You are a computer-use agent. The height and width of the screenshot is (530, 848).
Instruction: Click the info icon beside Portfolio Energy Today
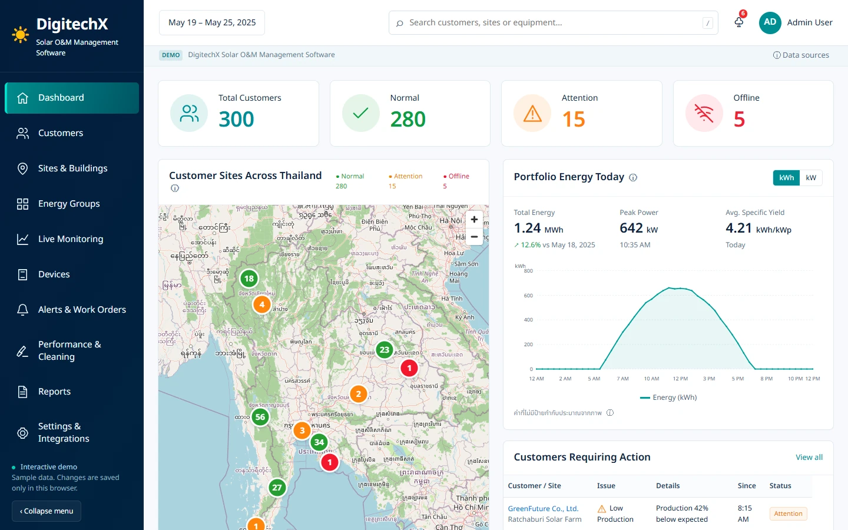[633, 177]
